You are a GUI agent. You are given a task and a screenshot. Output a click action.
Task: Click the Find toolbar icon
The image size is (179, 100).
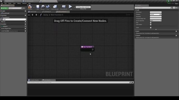[x=48, y=7]
